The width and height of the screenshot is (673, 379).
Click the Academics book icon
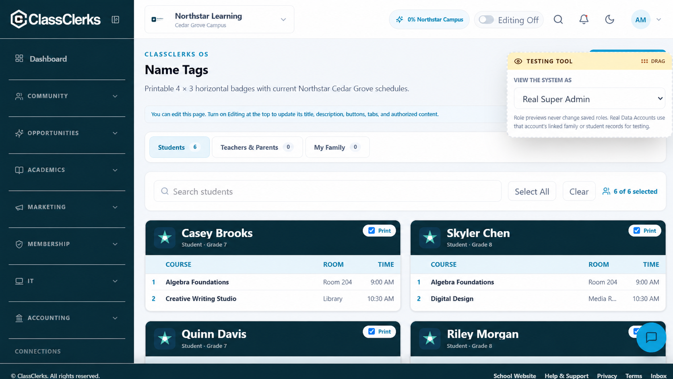19,170
